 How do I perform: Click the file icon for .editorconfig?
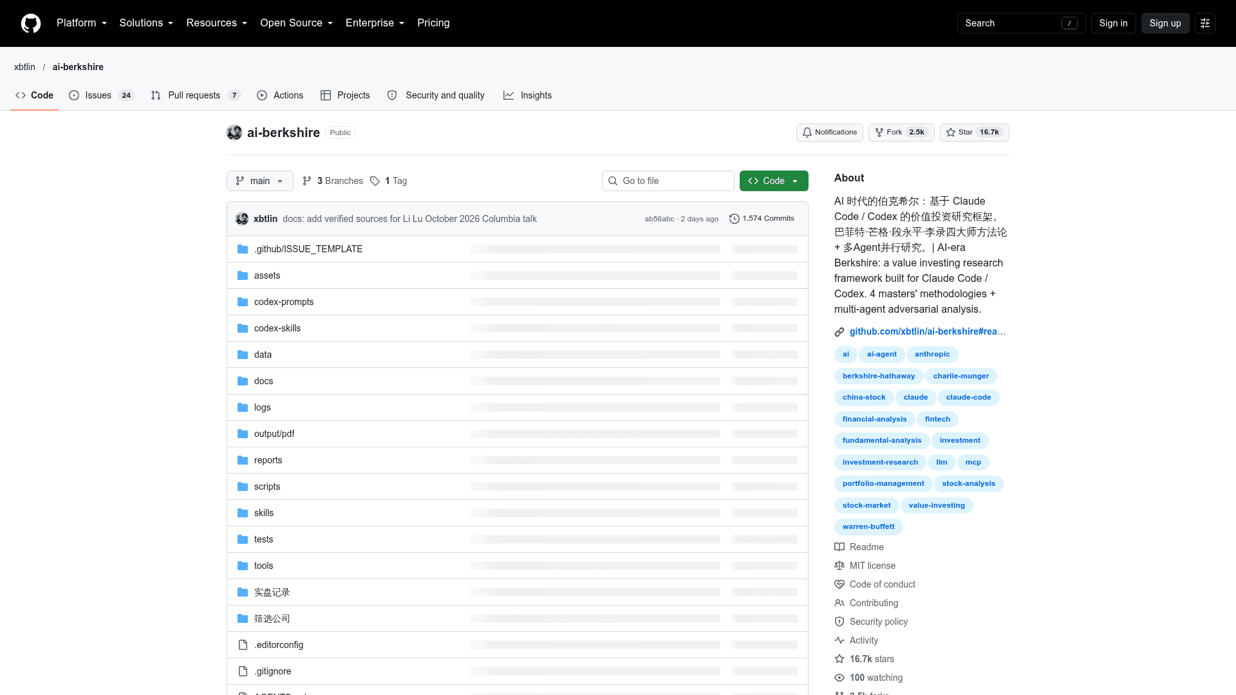tap(243, 645)
